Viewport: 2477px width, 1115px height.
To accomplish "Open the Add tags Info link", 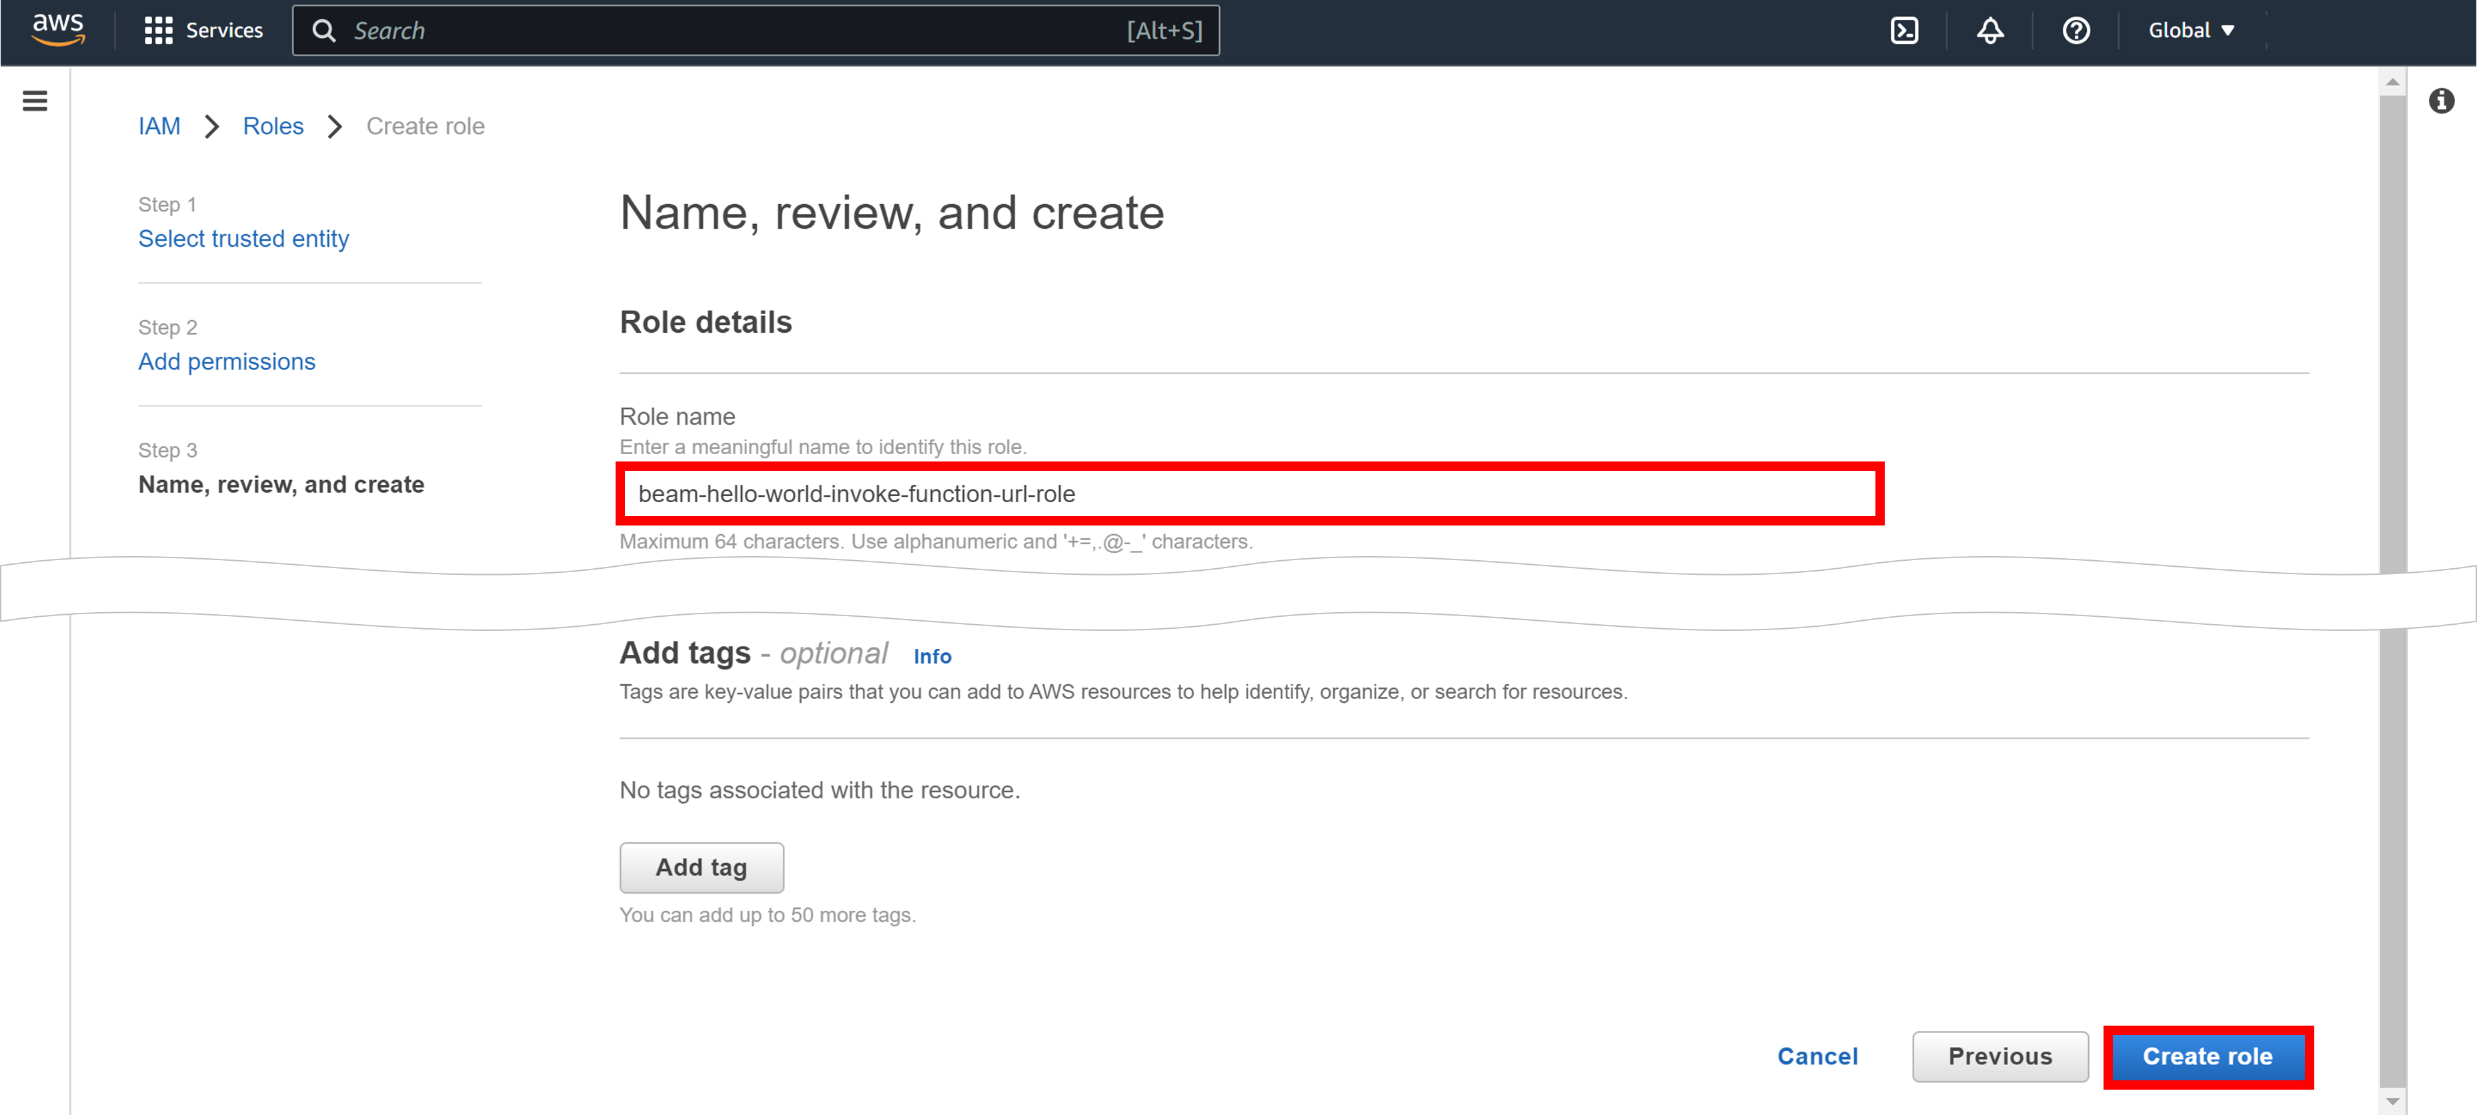I will (x=931, y=656).
